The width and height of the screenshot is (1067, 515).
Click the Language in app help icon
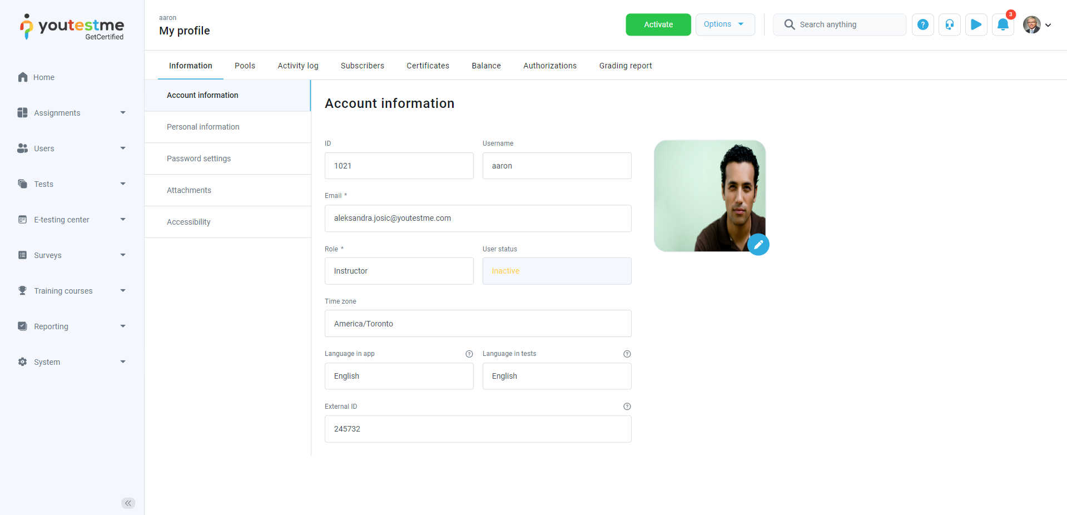(x=469, y=354)
